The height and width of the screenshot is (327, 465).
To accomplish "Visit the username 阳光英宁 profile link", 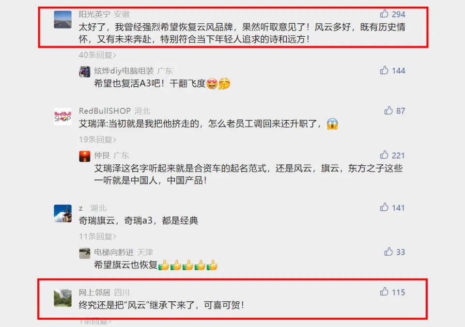I will 94,14.
